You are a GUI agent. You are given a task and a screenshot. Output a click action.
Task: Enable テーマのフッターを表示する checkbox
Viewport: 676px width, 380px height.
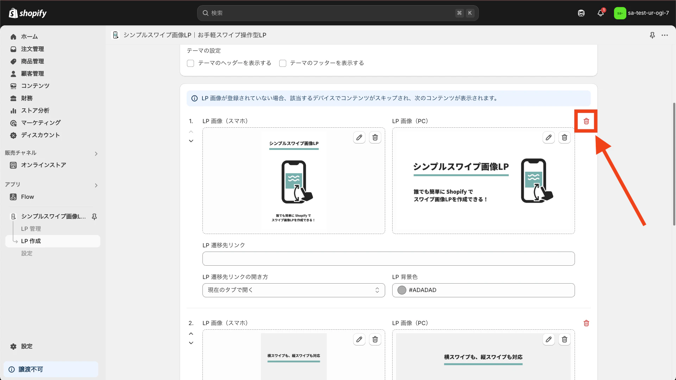(283, 63)
